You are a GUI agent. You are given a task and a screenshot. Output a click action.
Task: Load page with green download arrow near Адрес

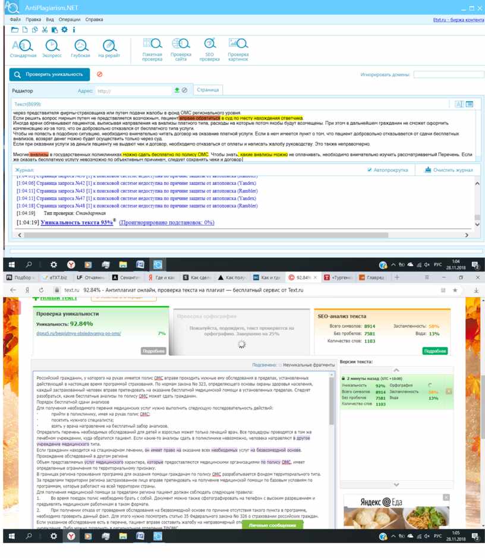click(x=177, y=90)
